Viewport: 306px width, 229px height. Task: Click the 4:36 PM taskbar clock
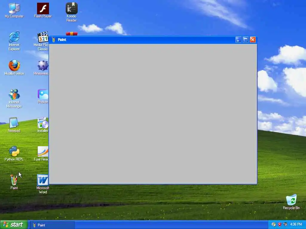point(296,225)
